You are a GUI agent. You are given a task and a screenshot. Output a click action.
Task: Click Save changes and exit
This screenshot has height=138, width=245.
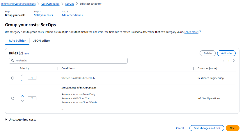point(207,128)
